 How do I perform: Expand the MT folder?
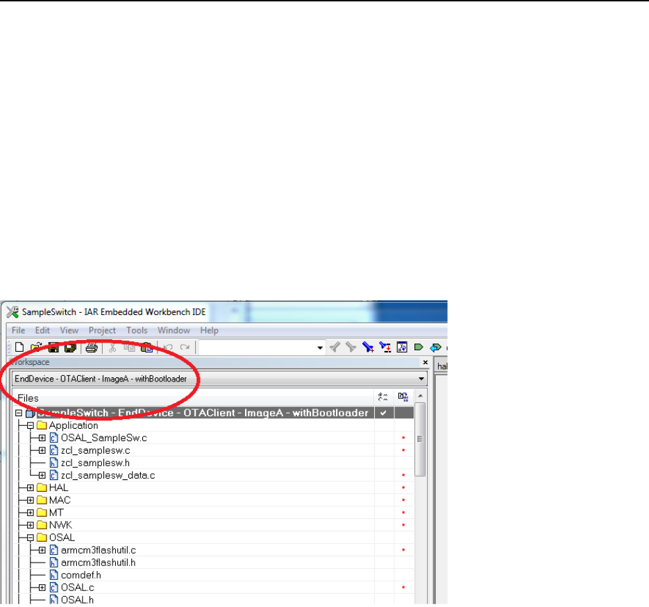coord(31,513)
